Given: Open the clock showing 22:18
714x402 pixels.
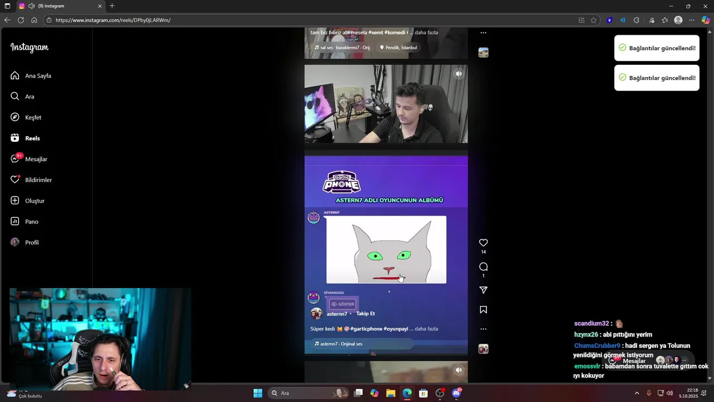Looking at the screenshot, I should (689, 393).
